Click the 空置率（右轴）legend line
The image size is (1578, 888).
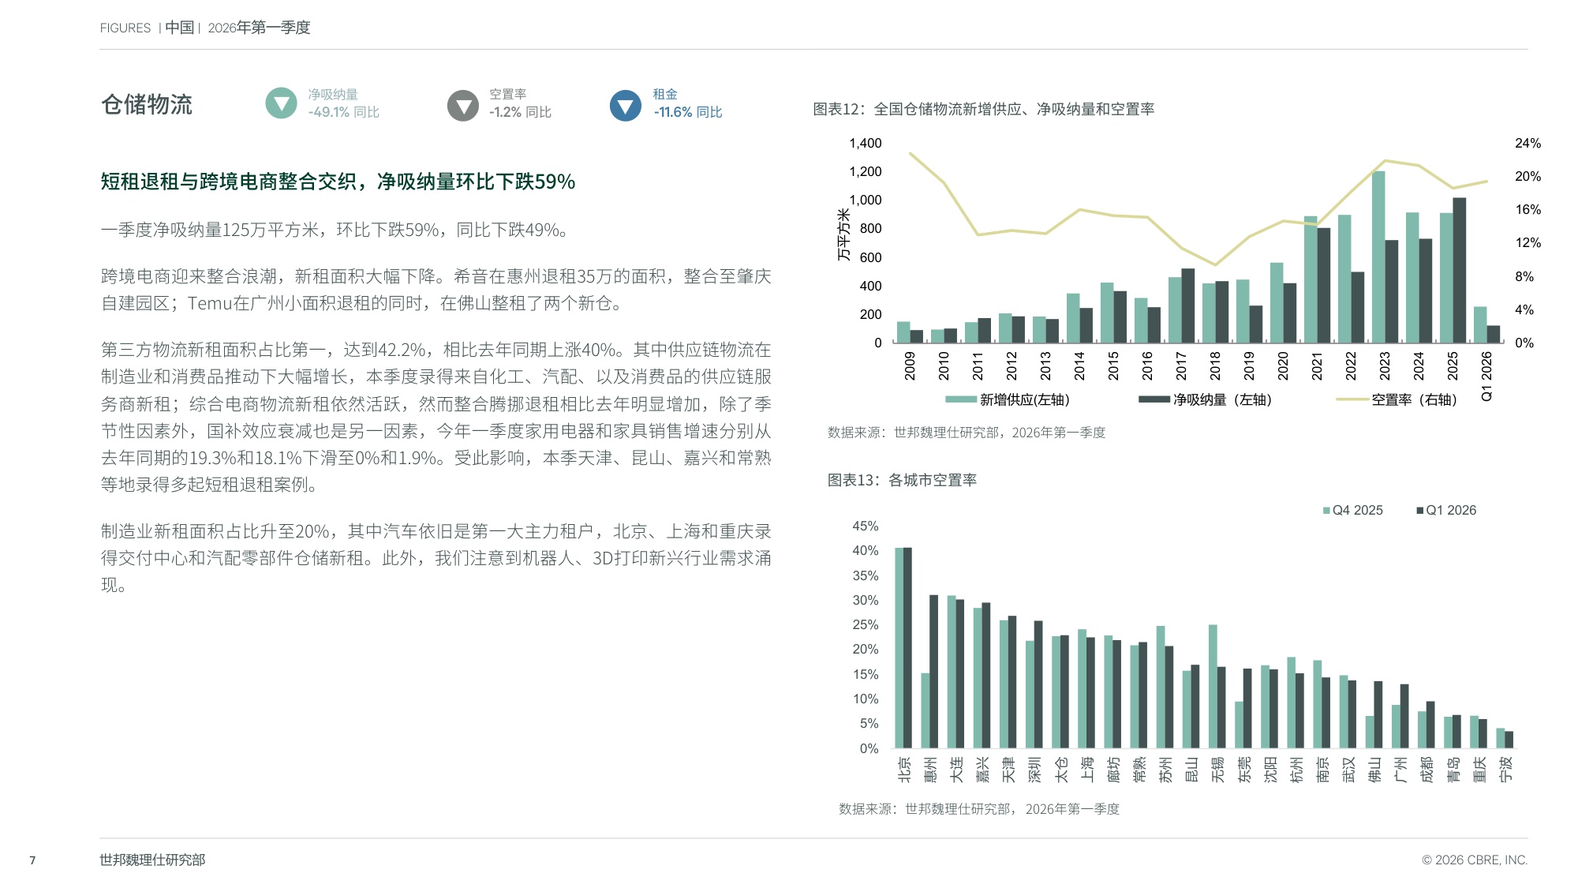point(1352,399)
